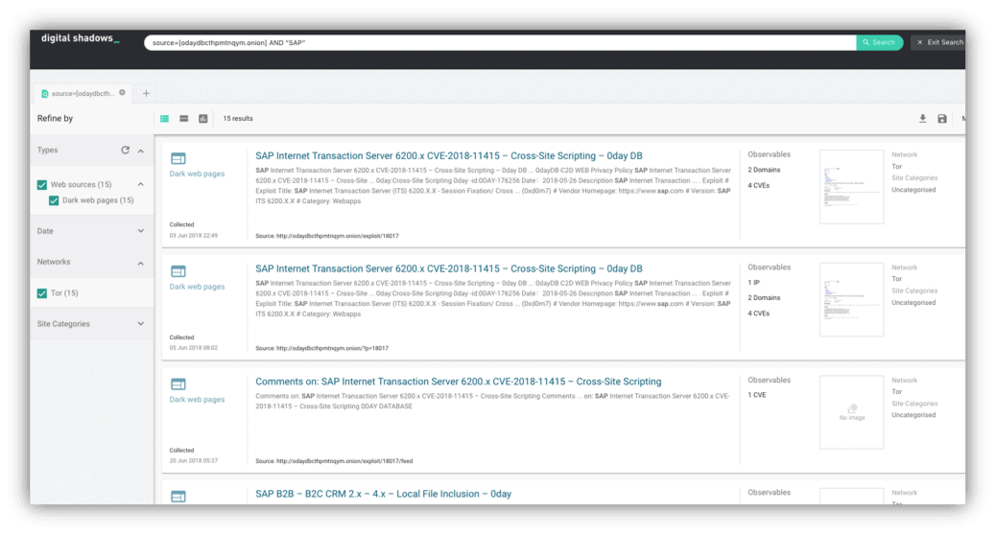Click collected date 20 Jun 2018 05:37
This screenshot has width=995, height=533.
[x=194, y=461]
